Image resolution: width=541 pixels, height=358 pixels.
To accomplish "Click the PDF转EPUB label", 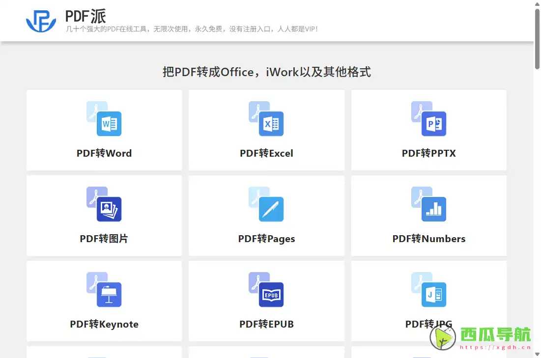I will coord(266,324).
